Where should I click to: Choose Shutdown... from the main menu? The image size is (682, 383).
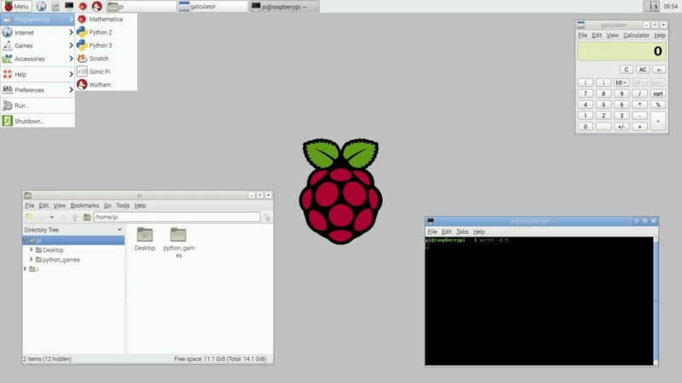point(38,121)
